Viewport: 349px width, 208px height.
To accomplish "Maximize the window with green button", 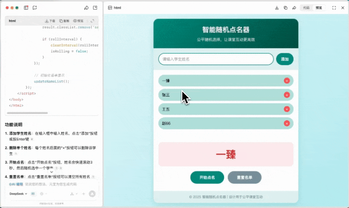I will pos(17,8).
